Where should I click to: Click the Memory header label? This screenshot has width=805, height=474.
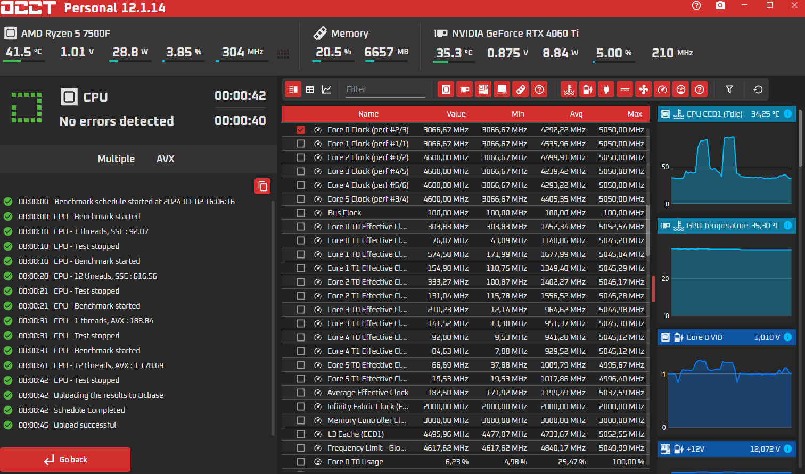click(350, 34)
